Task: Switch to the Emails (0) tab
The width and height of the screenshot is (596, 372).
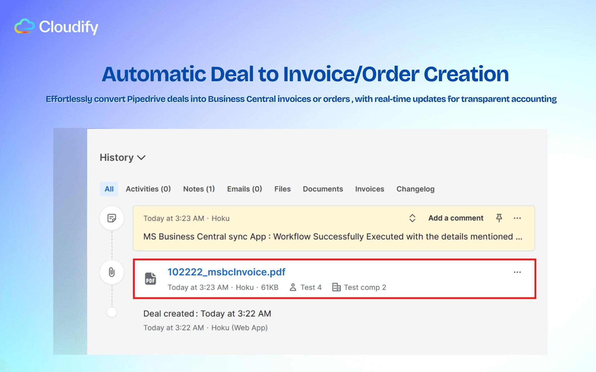Action: click(245, 189)
